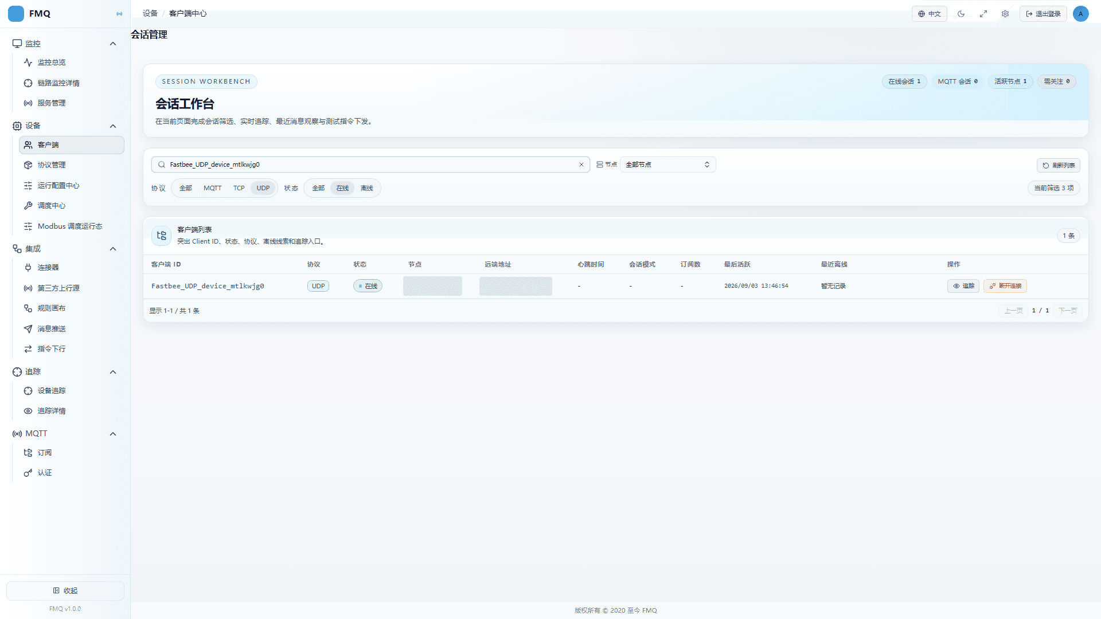Click 追踪 for Fastbee_UDP_device_mtlkwjg0
1101x619 pixels.
(963, 286)
